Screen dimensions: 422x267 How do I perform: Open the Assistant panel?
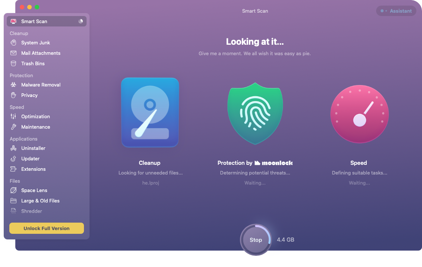[x=396, y=11]
